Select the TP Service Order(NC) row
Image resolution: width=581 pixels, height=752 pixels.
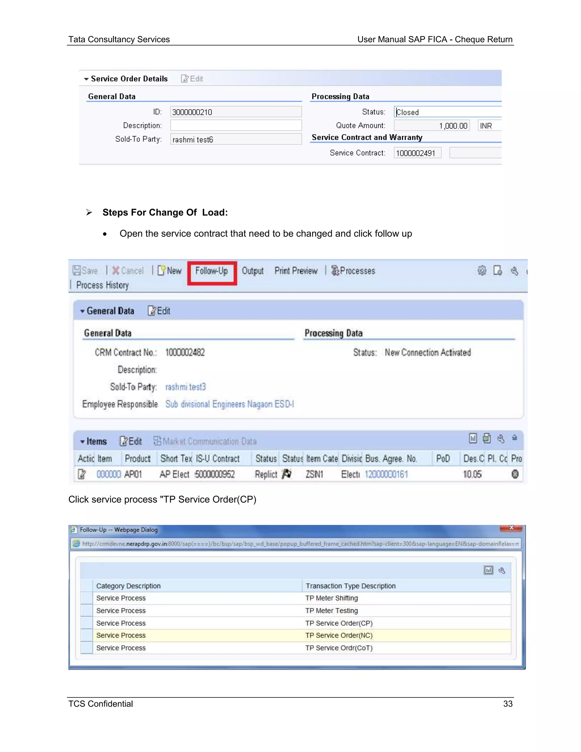pos(296,636)
